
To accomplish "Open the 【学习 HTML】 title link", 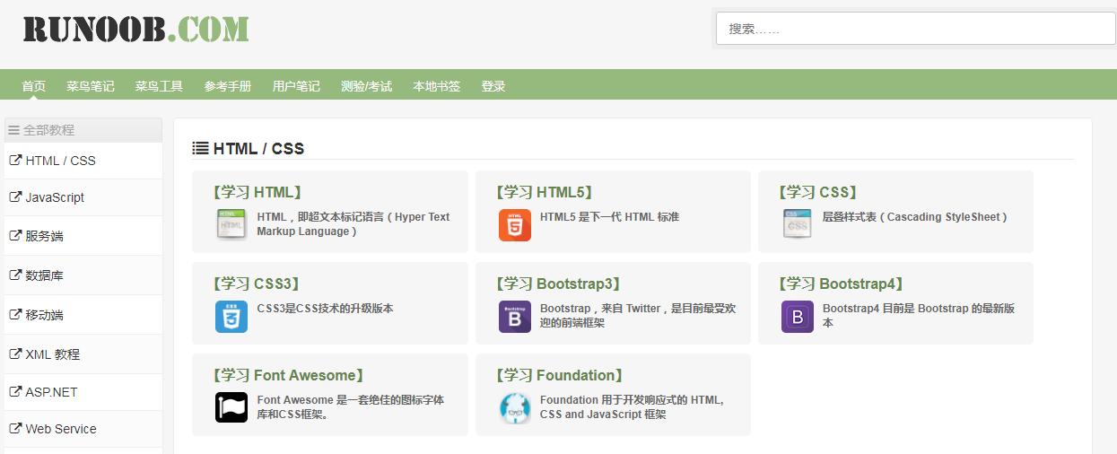I will pyautogui.click(x=257, y=192).
